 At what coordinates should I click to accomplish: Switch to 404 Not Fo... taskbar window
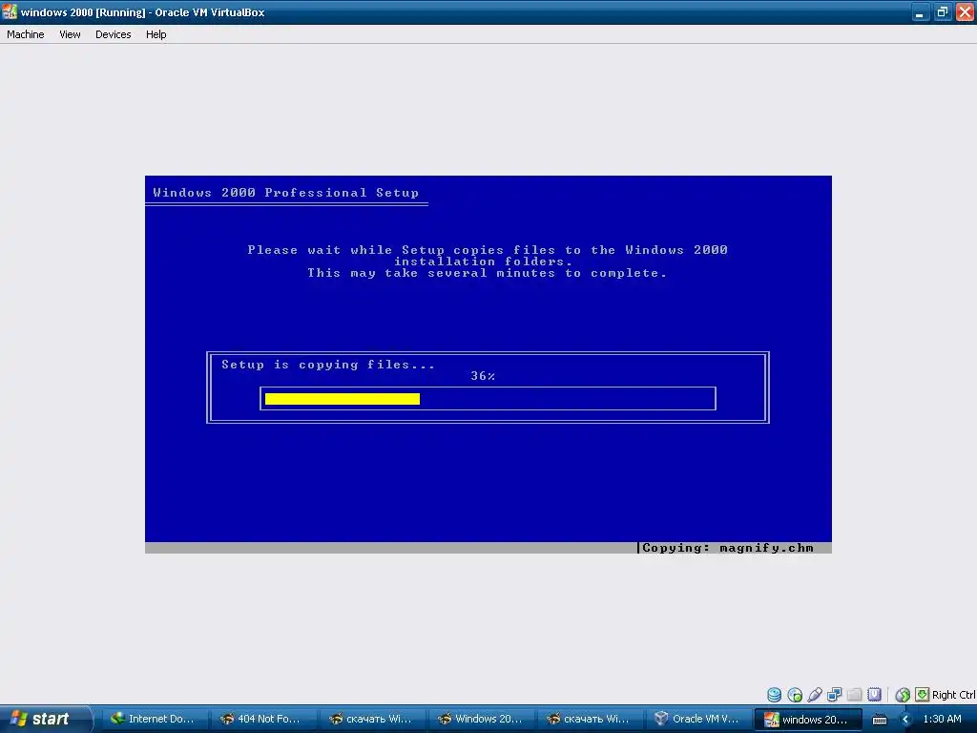point(262,719)
